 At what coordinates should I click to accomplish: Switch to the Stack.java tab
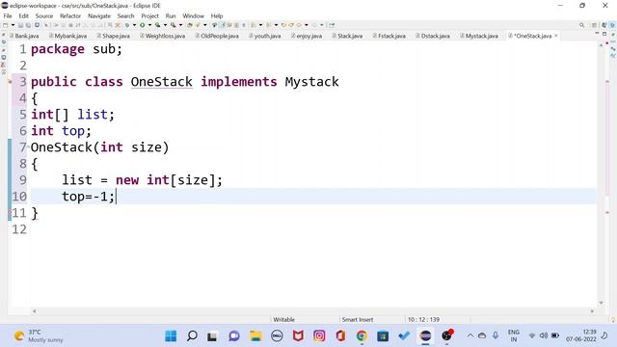(x=347, y=36)
